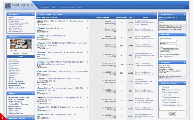Open attachment icon on Boris 40/120 E-Klasse
This screenshot has width=193, height=120.
coord(87,107)
